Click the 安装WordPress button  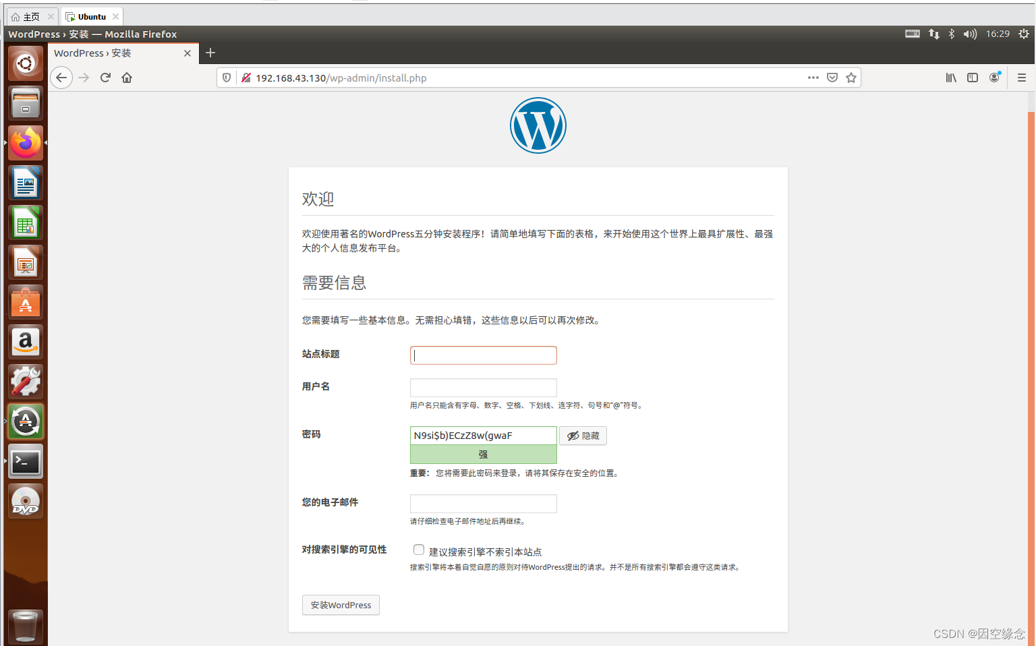pos(341,605)
